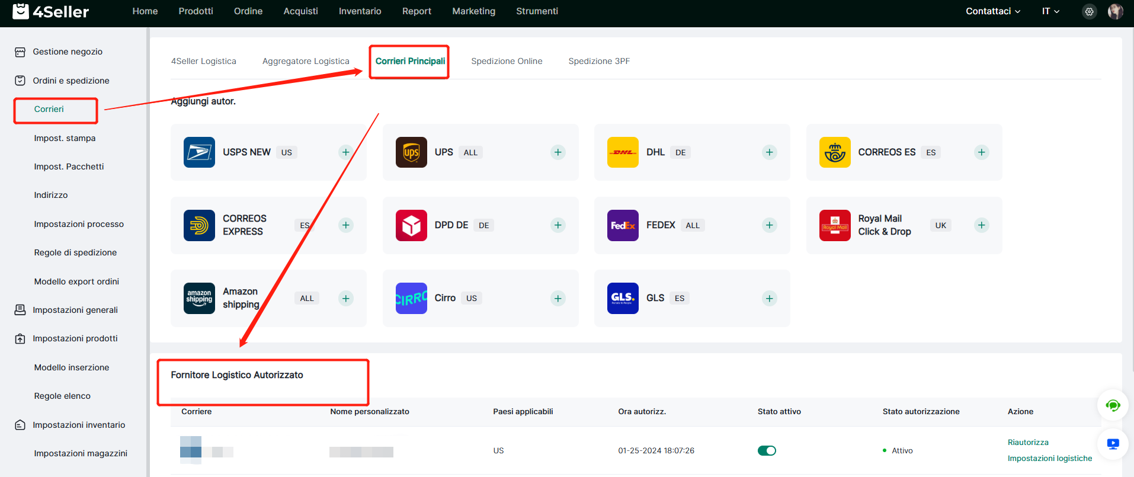This screenshot has height=477, width=1134.
Task: Expand Impostazioni generali section
Action: pyautogui.click(x=75, y=310)
